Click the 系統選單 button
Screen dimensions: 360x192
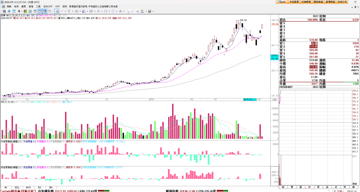coord(294,2)
